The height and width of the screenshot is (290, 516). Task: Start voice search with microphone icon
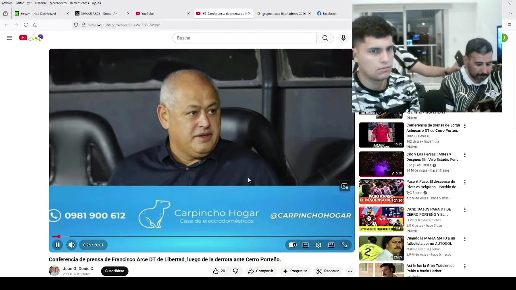[343, 38]
